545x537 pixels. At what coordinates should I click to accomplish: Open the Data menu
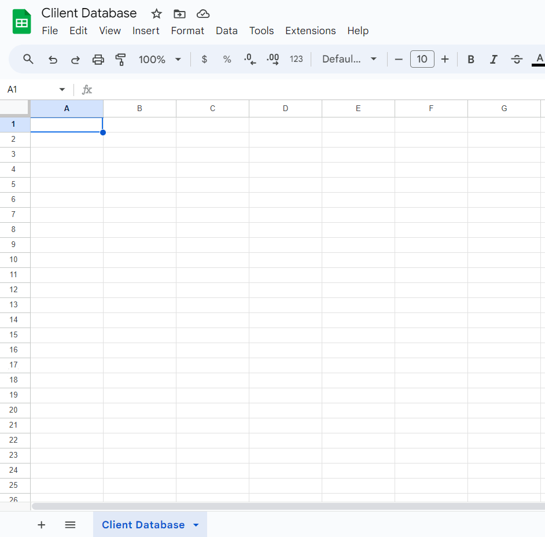[x=227, y=31]
